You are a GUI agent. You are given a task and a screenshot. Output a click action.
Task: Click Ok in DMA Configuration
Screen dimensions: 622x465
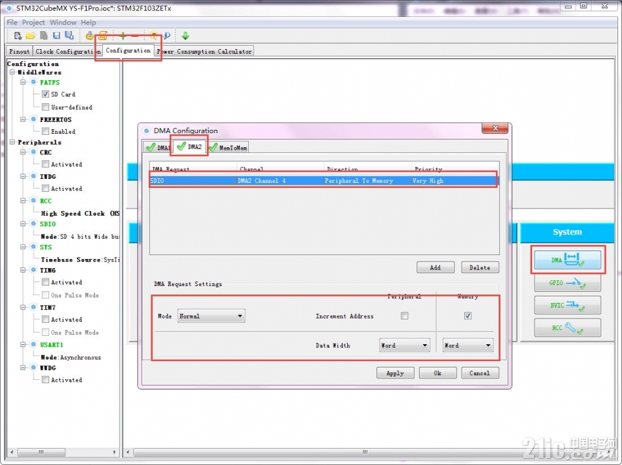coord(438,373)
